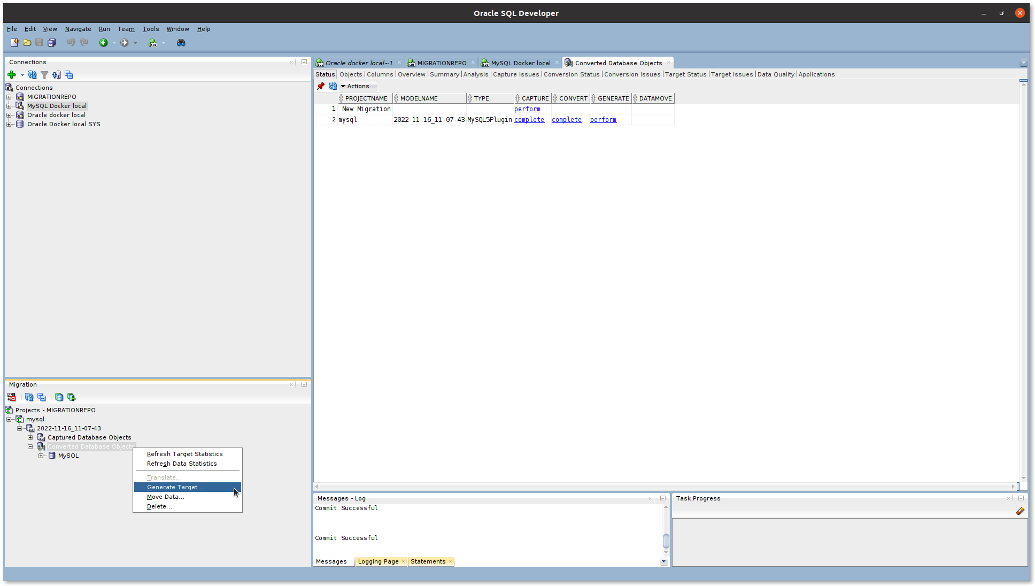Select Generate Target from context menu
The image size is (1035, 586).
tap(175, 487)
